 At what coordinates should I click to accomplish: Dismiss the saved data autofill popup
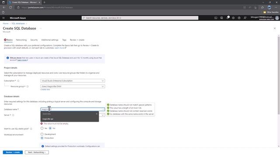coord(97,114)
